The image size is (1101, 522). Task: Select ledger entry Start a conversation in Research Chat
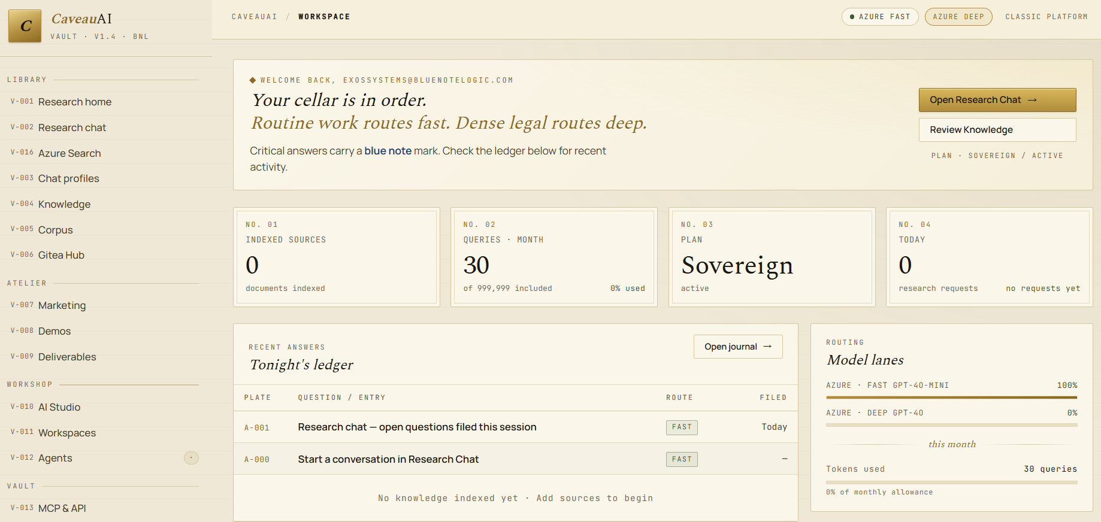click(516, 459)
